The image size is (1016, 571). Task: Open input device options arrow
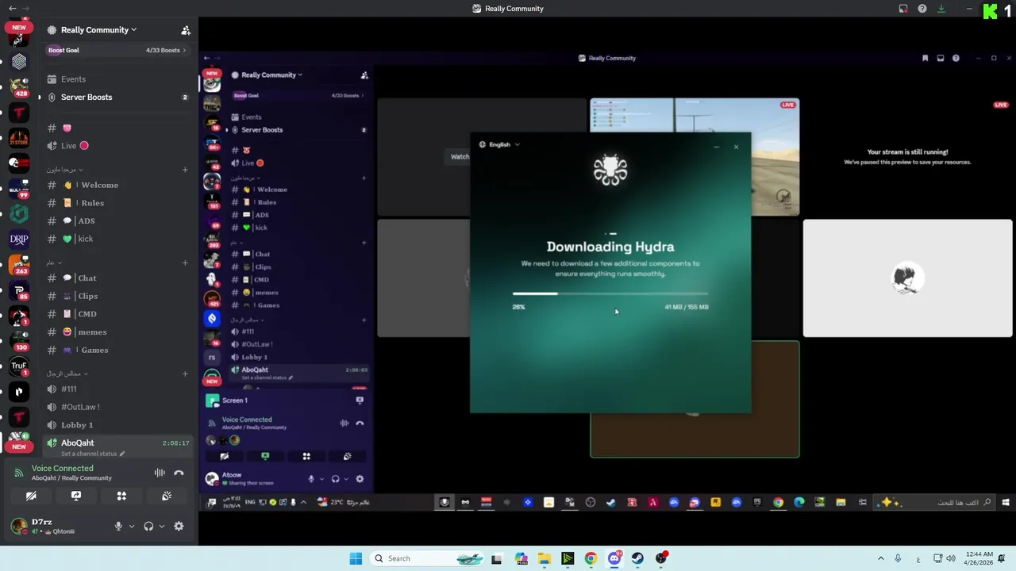132,526
